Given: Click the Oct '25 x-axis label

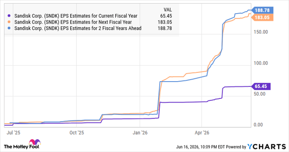Looking at the screenshot, I should (76, 133).
